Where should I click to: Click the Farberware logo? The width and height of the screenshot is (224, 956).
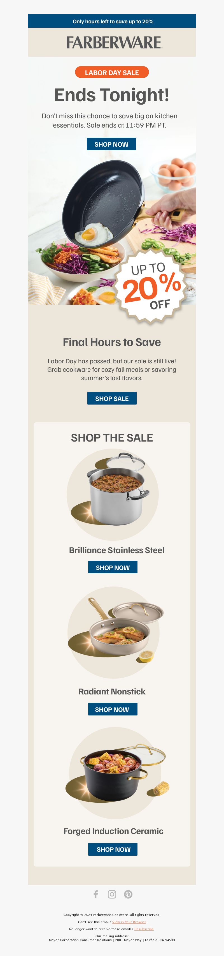point(114,42)
